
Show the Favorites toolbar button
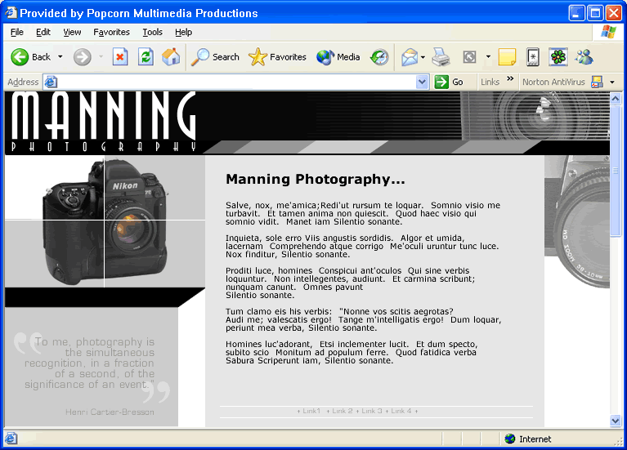pyautogui.click(x=277, y=57)
